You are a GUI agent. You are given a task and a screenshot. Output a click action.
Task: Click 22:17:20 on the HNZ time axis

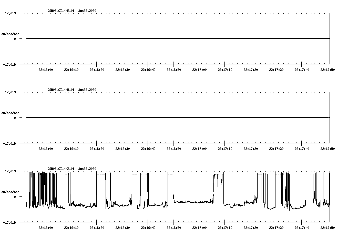[251, 228]
